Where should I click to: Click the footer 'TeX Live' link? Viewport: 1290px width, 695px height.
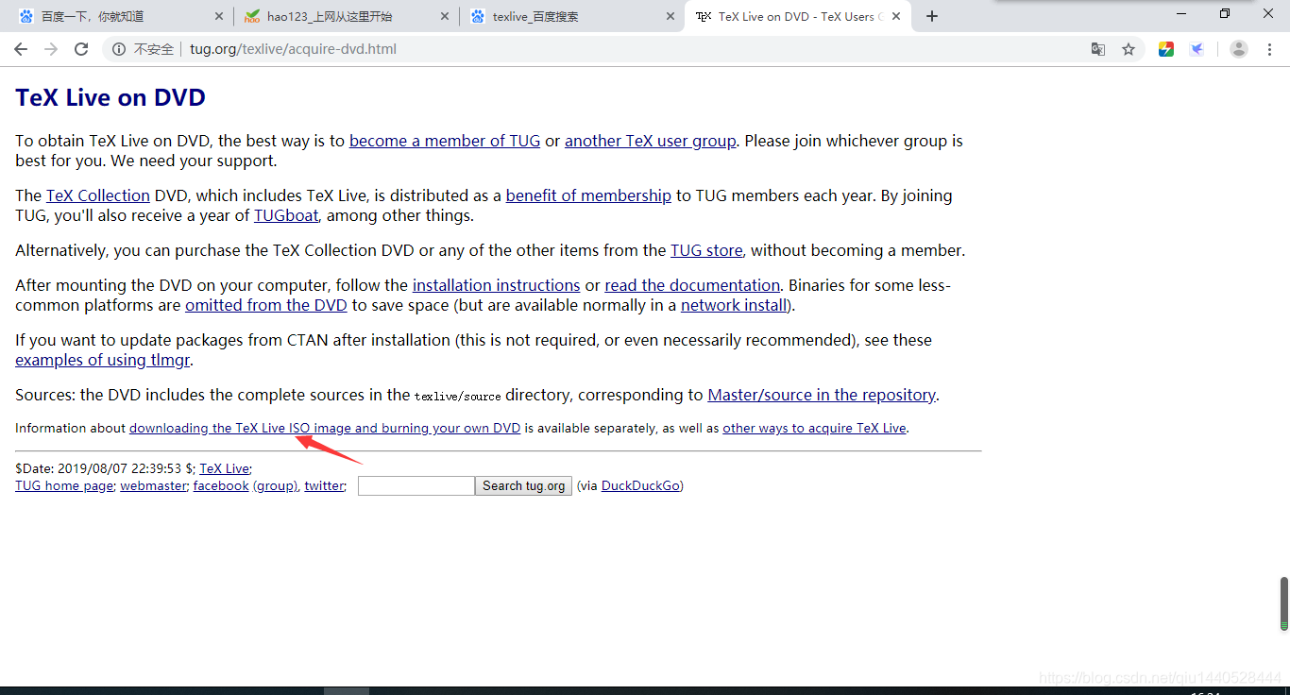coord(224,468)
